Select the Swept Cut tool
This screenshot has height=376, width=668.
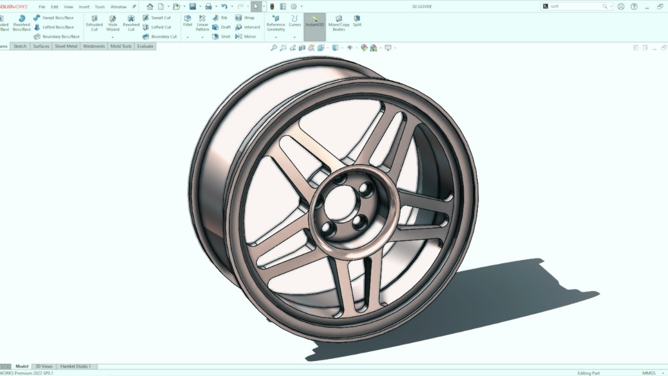point(157,18)
